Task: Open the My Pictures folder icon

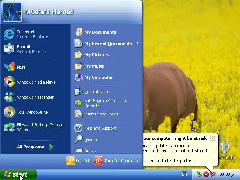Action: coord(79,55)
